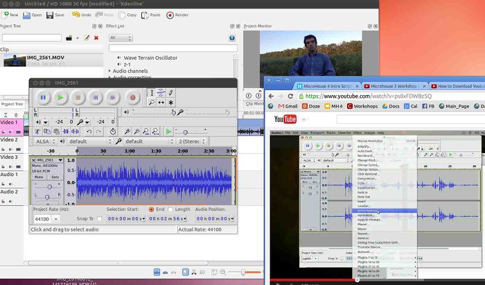Click Render in Kdenlive toolbar
The height and width of the screenshot is (285, 485).
click(x=177, y=15)
